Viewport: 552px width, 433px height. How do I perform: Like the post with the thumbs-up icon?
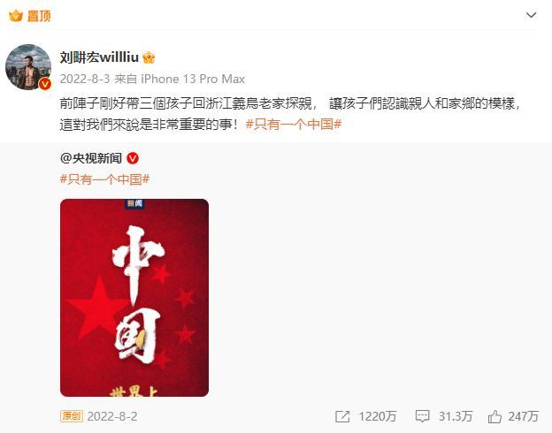tap(494, 416)
